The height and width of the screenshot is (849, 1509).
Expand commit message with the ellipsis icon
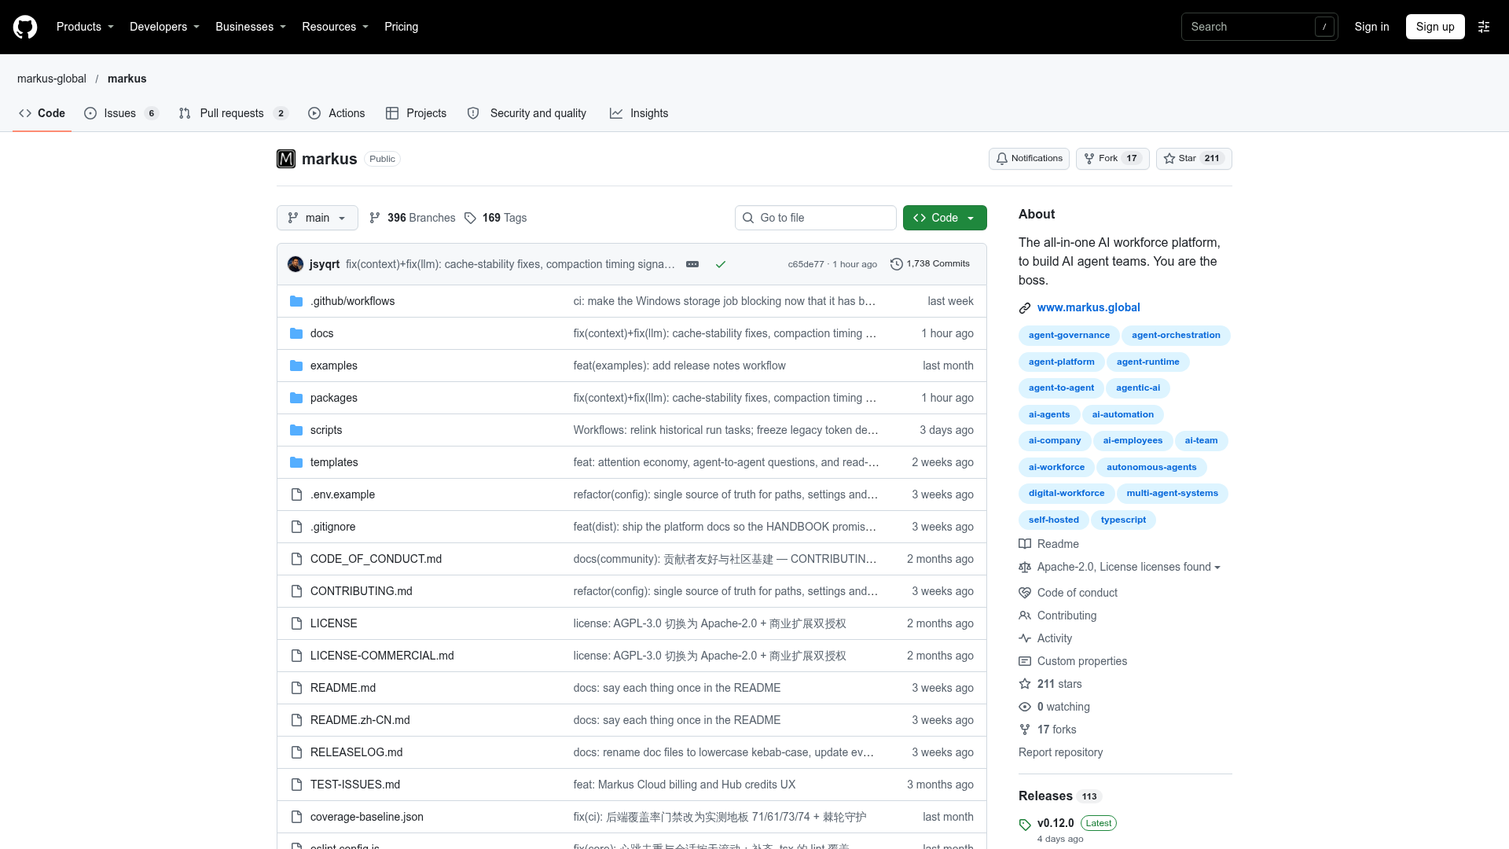click(692, 264)
